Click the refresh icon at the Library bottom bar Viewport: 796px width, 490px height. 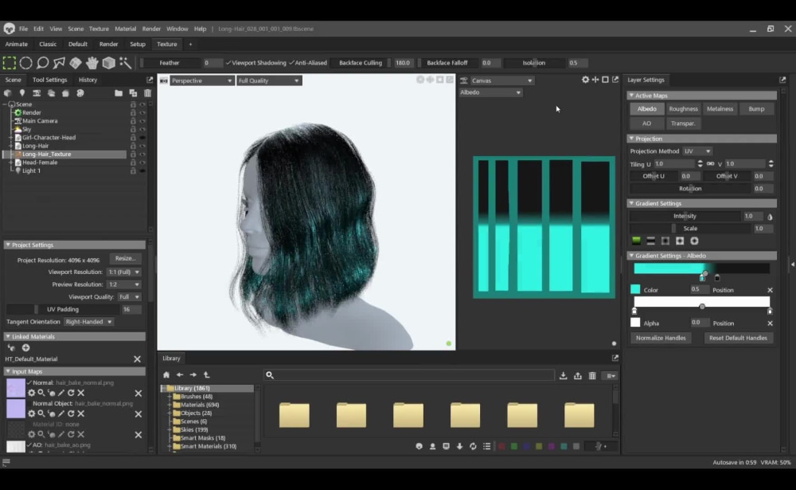474,446
